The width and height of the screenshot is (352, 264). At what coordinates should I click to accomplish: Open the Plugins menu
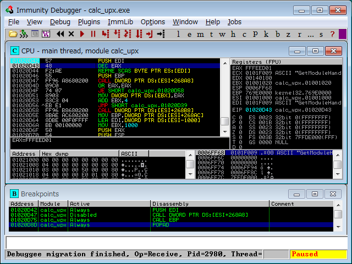click(89, 22)
